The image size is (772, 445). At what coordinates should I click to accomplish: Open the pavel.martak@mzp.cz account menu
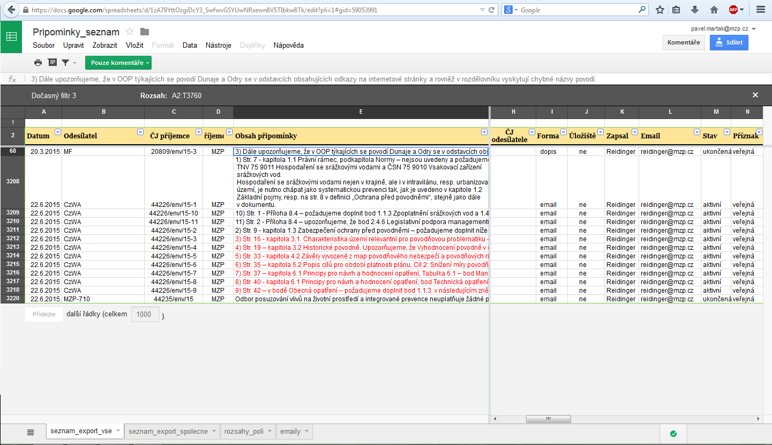[723, 28]
